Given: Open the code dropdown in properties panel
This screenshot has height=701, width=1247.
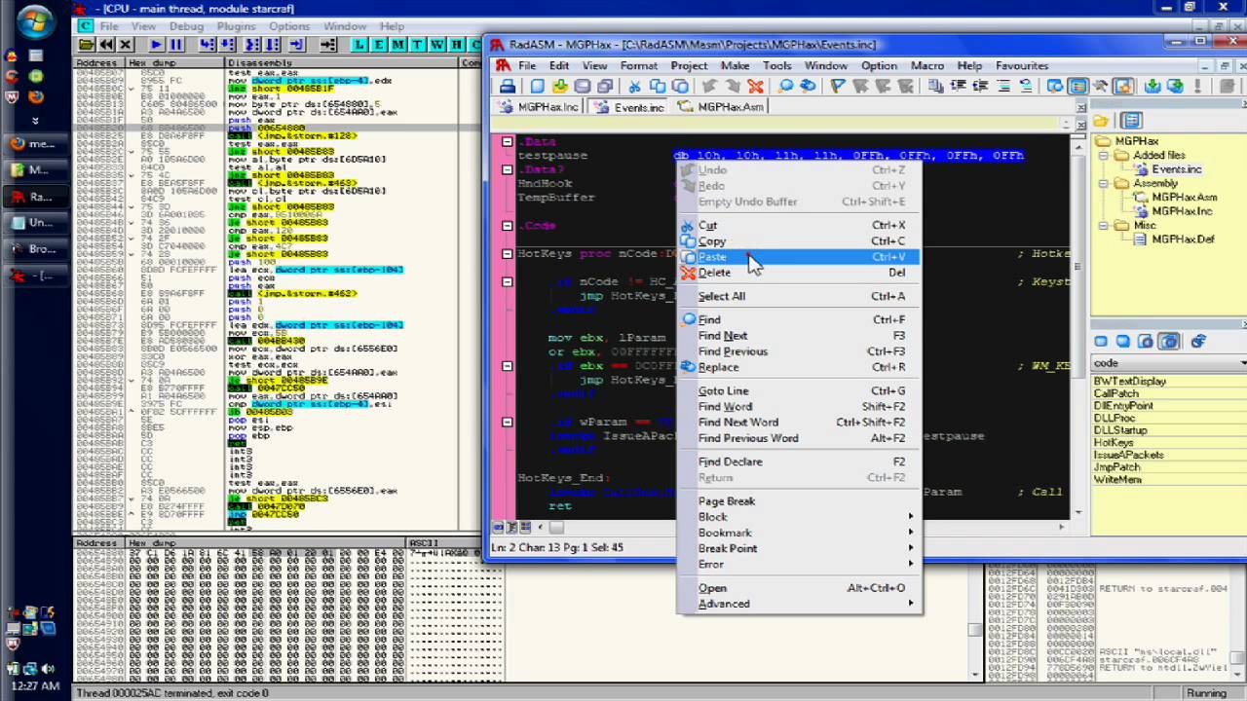Looking at the screenshot, I should [1242, 362].
